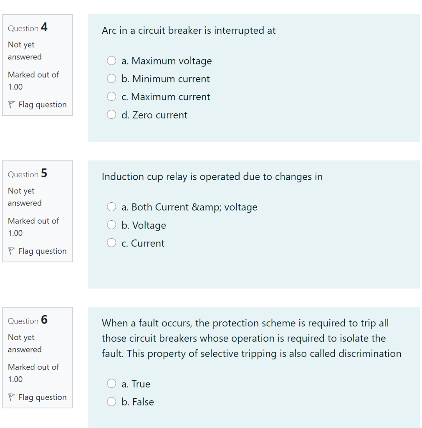The image size is (422, 428).
Task: Click 'Not yet answered' status for Question 6
Action: pyautogui.click(x=25, y=343)
